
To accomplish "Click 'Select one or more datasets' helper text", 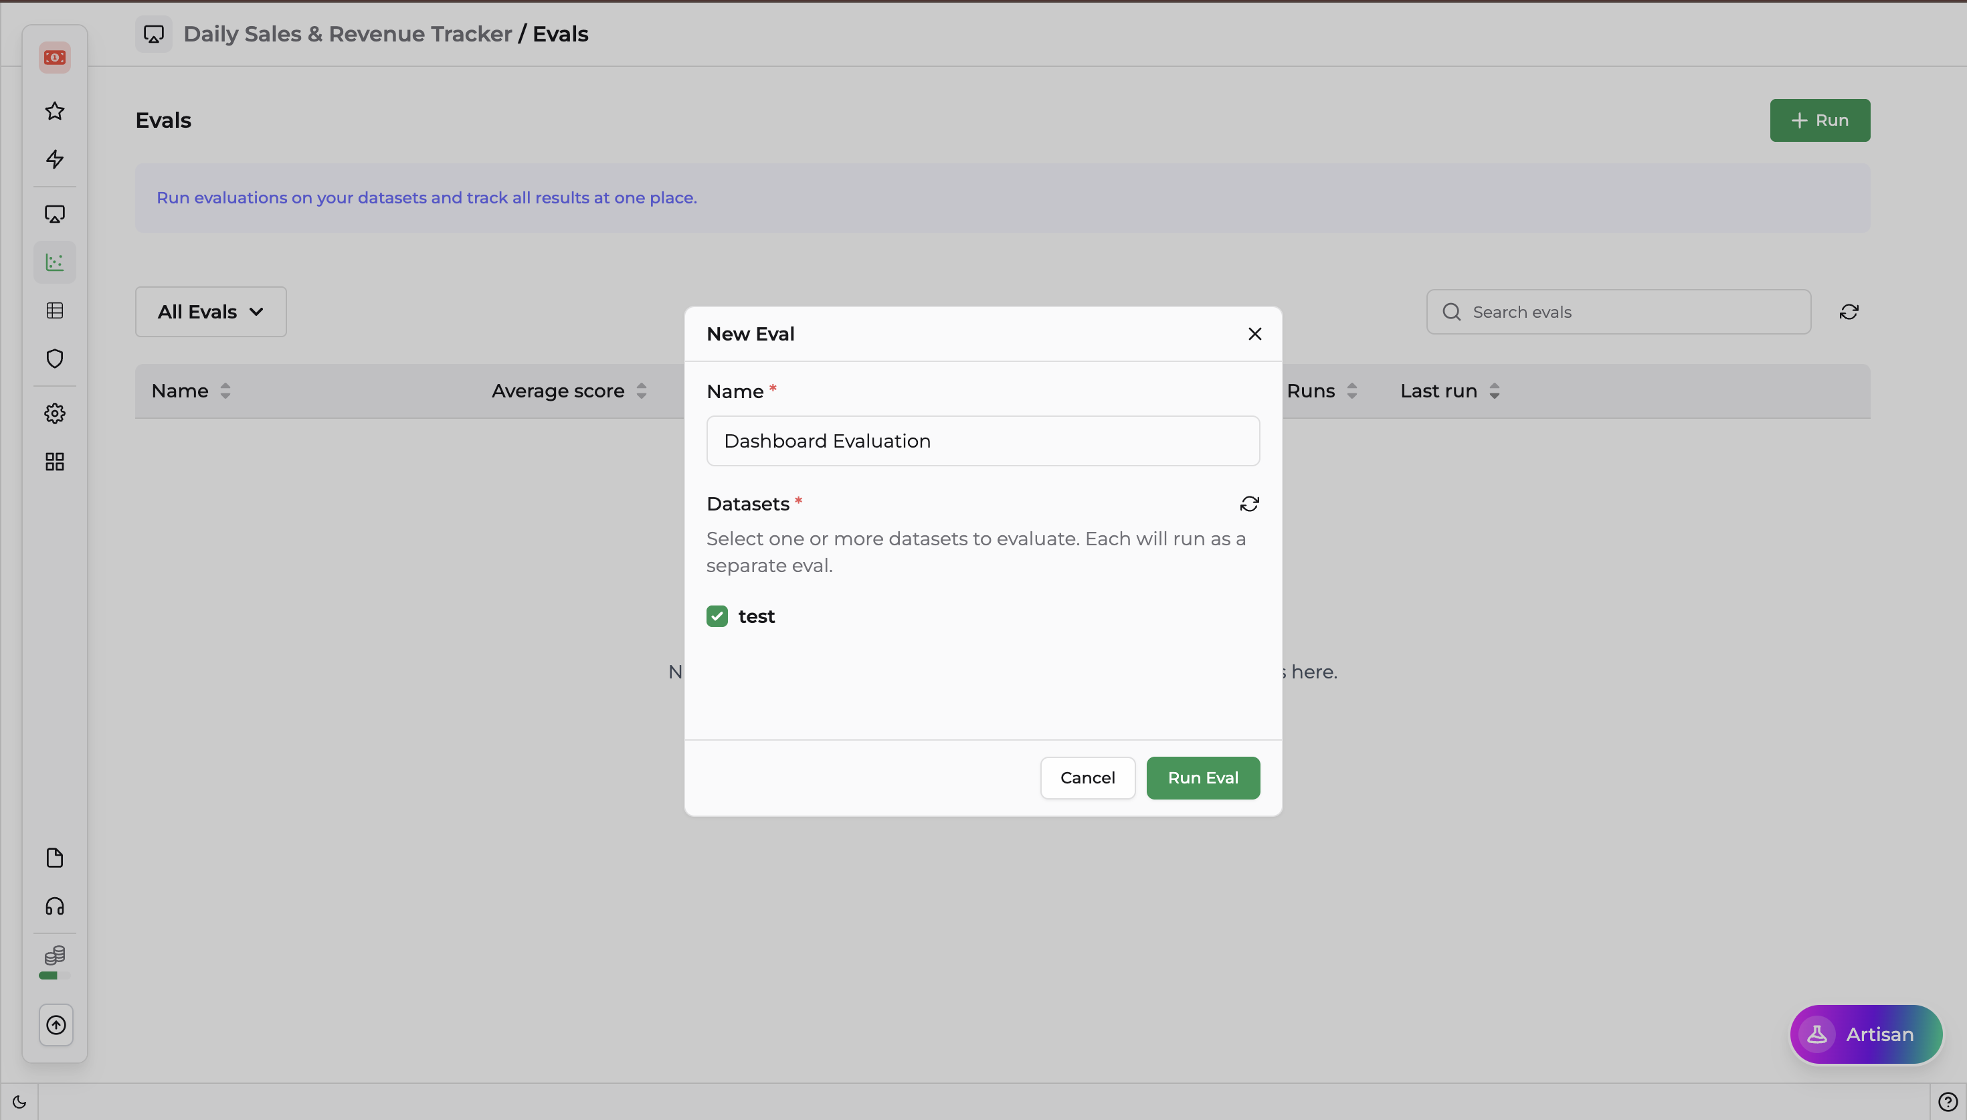I will (x=976, y=553).
